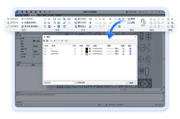Click the new layer icon in dialog toolbar
The width and height of the screenshot is (180, 119).
point(44,41)
